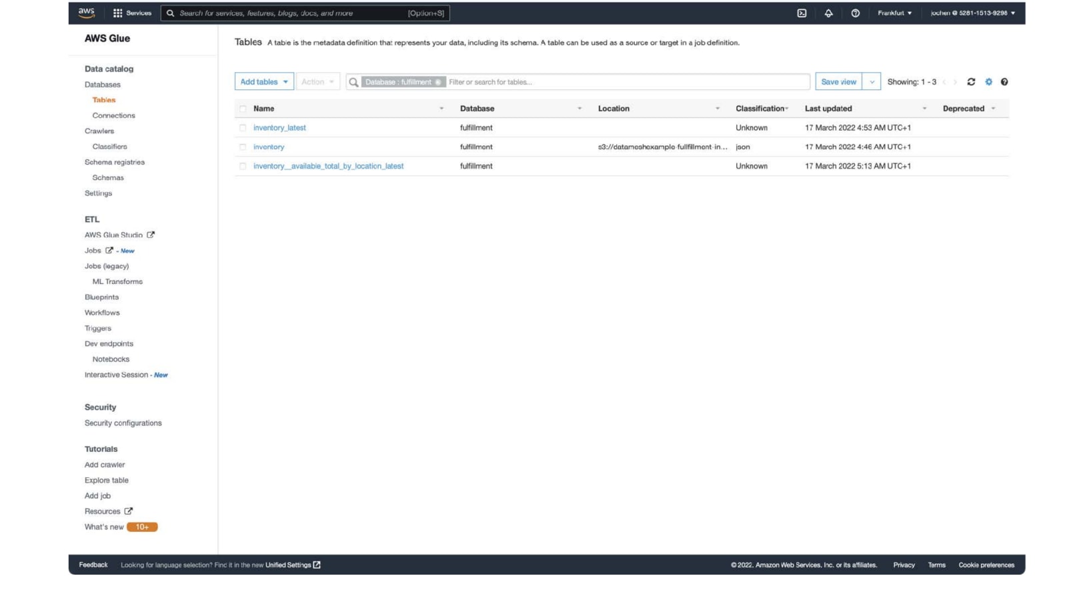This screenshot has width=1067, height=600.
Task: Check inventory__available_total_by_location_latest row checkbox
Action: pyautogui.click(x=243, y=166)
